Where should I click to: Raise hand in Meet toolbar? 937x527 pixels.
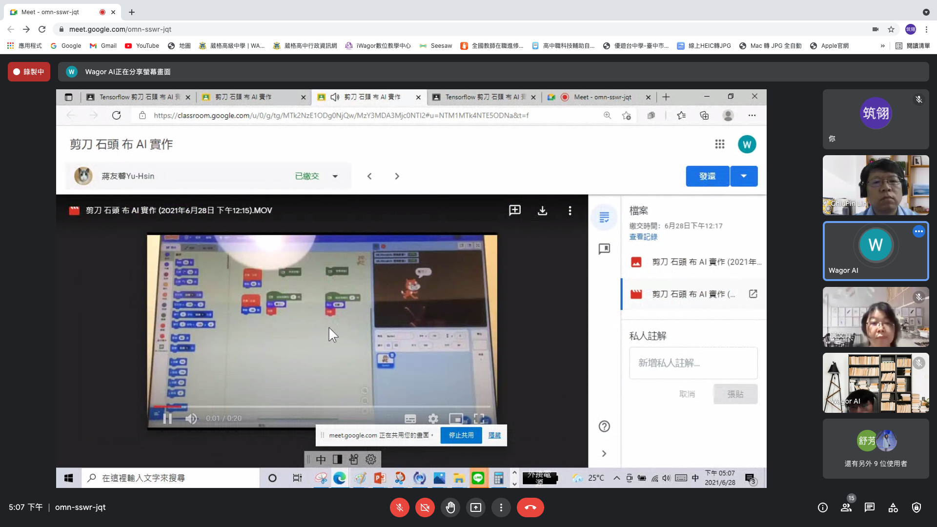[x=450, y=507]
